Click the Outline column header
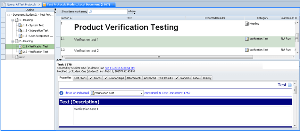 point(30,10)
